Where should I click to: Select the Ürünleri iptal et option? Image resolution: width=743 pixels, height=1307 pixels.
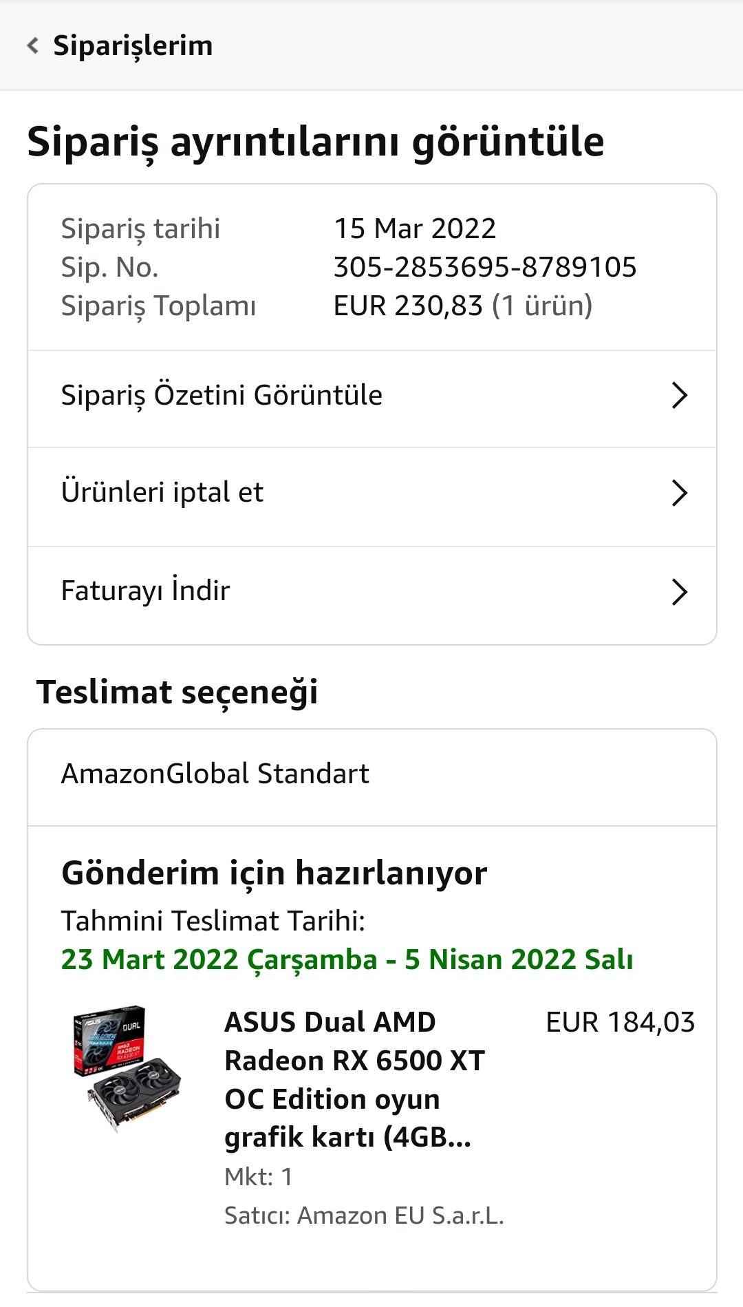coord(162,493)
